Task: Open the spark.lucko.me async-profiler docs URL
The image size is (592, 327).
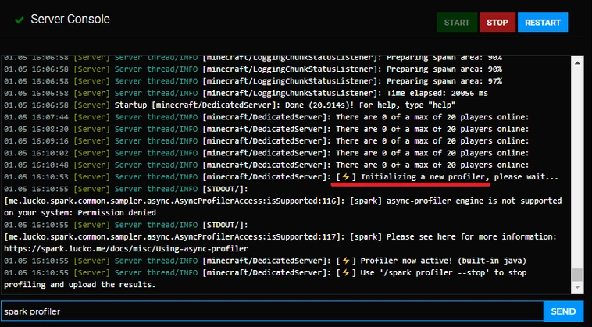Action: click(x=126, y=249)
